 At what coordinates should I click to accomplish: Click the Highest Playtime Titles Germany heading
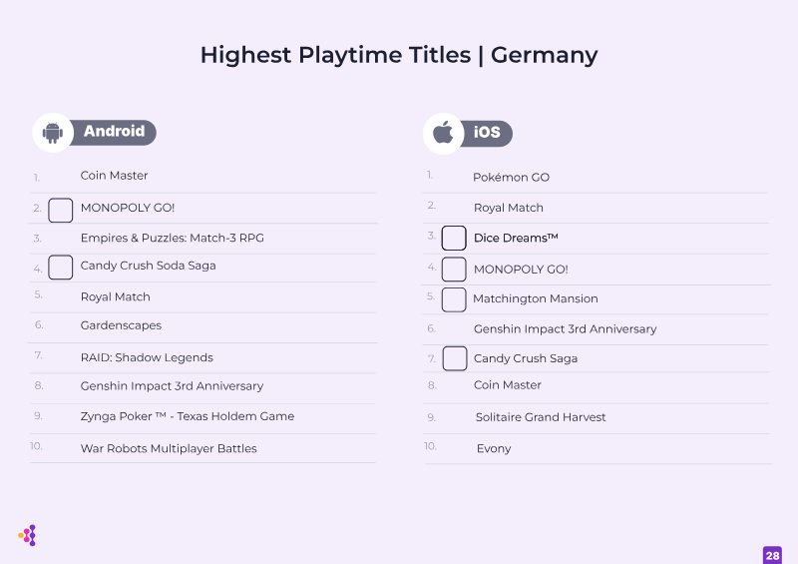399,55
